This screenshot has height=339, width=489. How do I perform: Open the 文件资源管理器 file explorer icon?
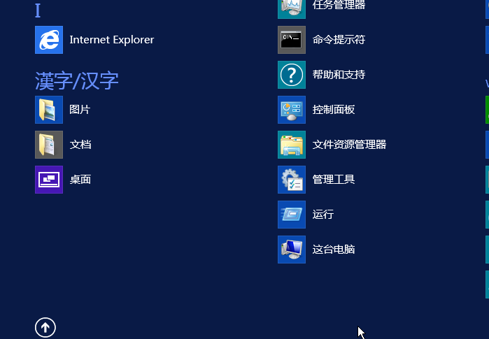(292, 145)
